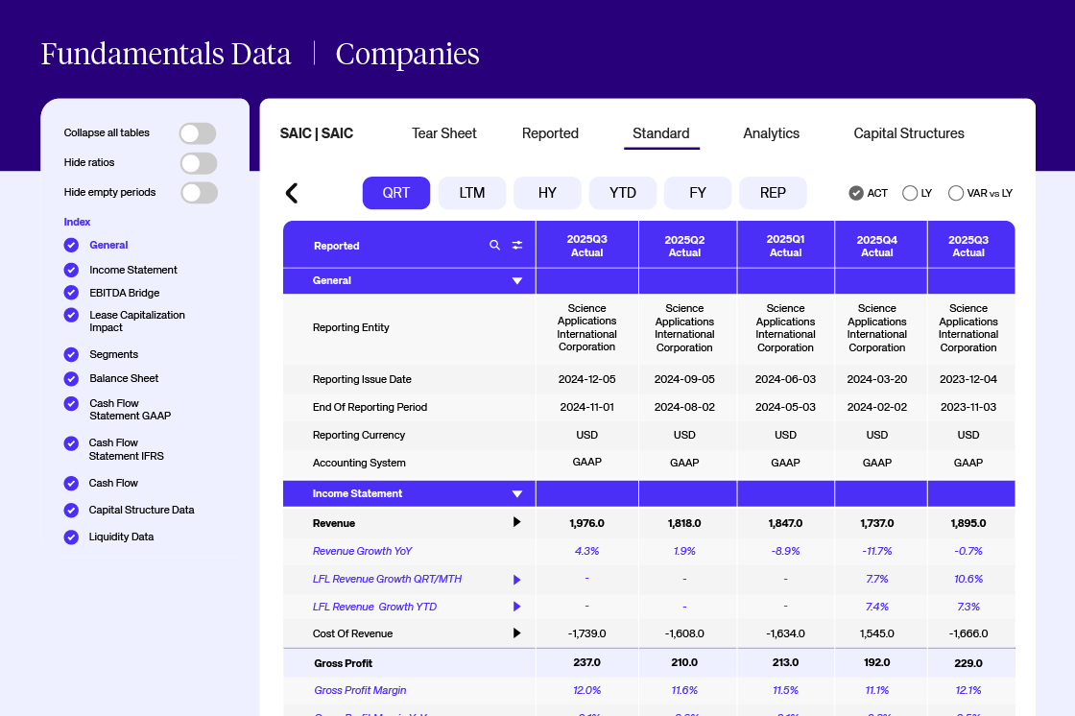Select the LY radio option

[910, 194]
